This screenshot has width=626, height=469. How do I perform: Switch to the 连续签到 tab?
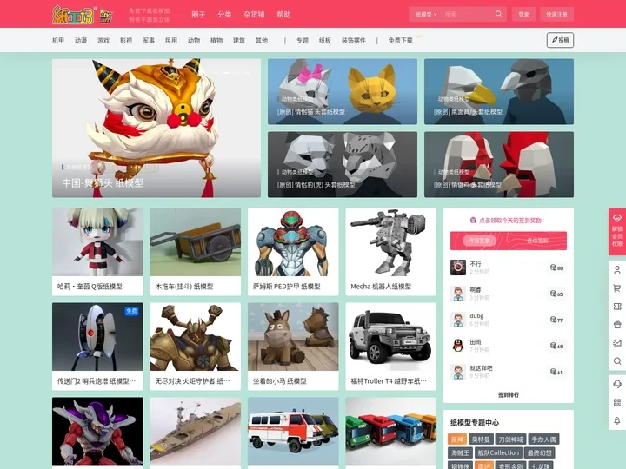[x=538, y=241]
